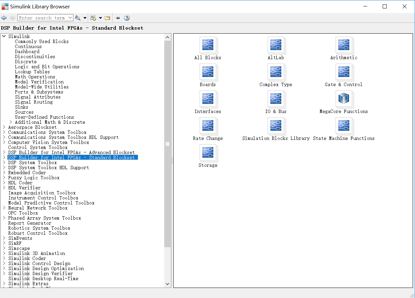Image resolution: width=415 pixels, height=298 pixels.
Task: Open the Storage blockset
Action: [208, 153]
